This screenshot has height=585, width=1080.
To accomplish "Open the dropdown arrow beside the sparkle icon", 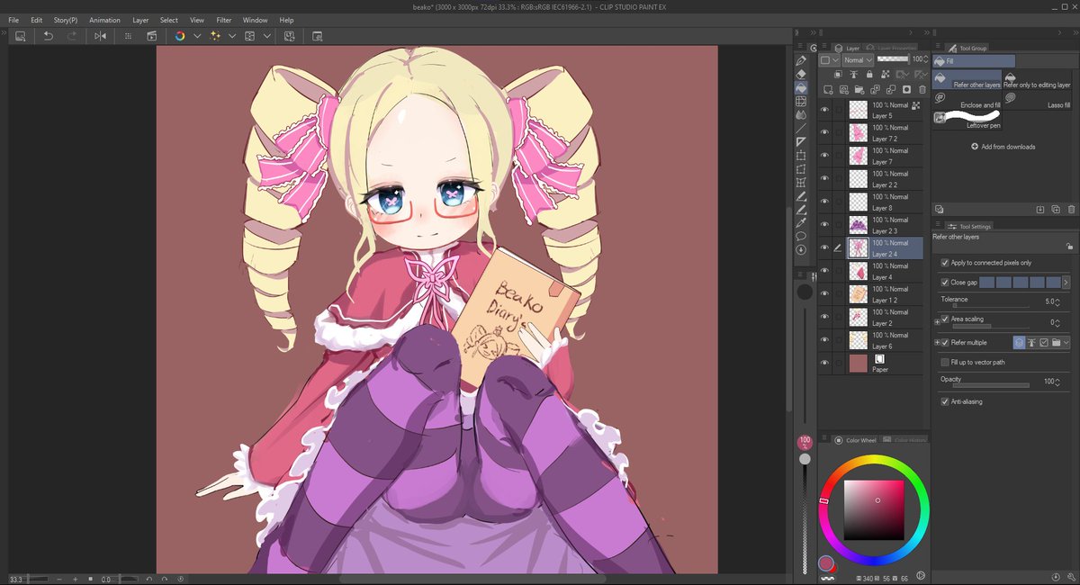I will (232, 35).
